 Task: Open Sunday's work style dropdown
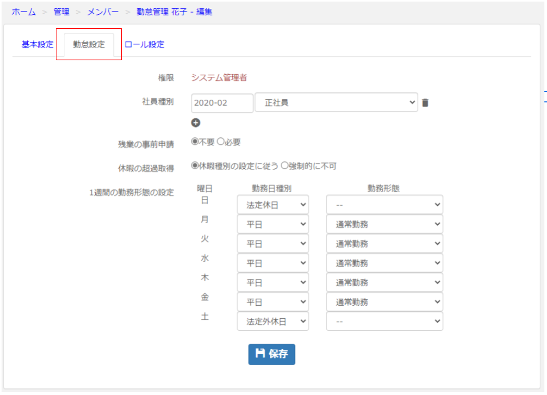pyautogui.click(x=384, y=205)
